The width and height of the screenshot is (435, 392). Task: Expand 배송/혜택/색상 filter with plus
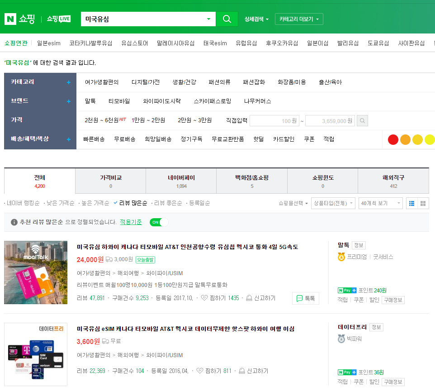tap(69, 139)
